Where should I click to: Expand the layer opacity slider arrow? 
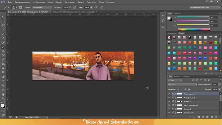tap(220, 85)
